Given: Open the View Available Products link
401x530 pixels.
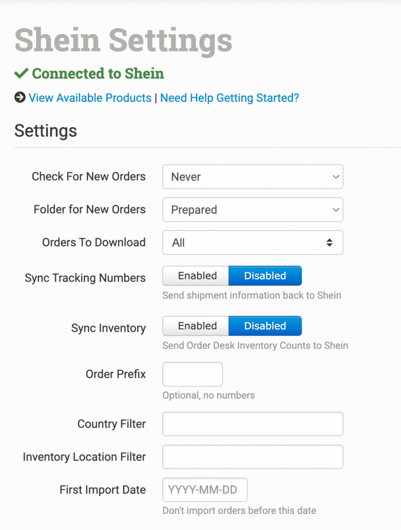Looking at the screenshot, I should (90, 98).
